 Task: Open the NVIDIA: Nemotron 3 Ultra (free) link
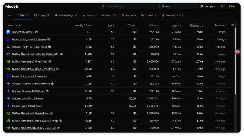tap(29, 62)
